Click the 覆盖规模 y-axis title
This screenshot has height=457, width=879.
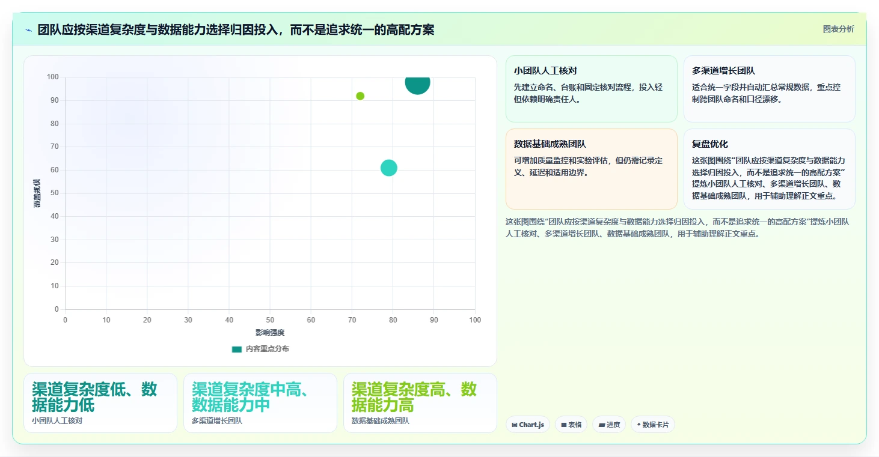pos(37,193)
